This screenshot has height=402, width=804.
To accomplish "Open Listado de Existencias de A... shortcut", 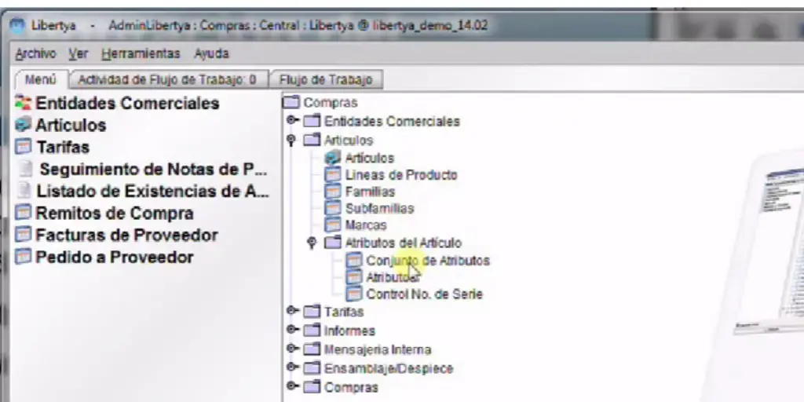I will tap(152, 192).
